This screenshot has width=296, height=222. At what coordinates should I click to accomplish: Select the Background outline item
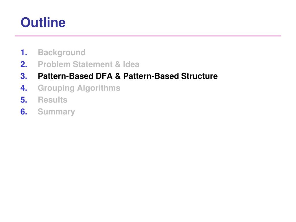point(62,53)
